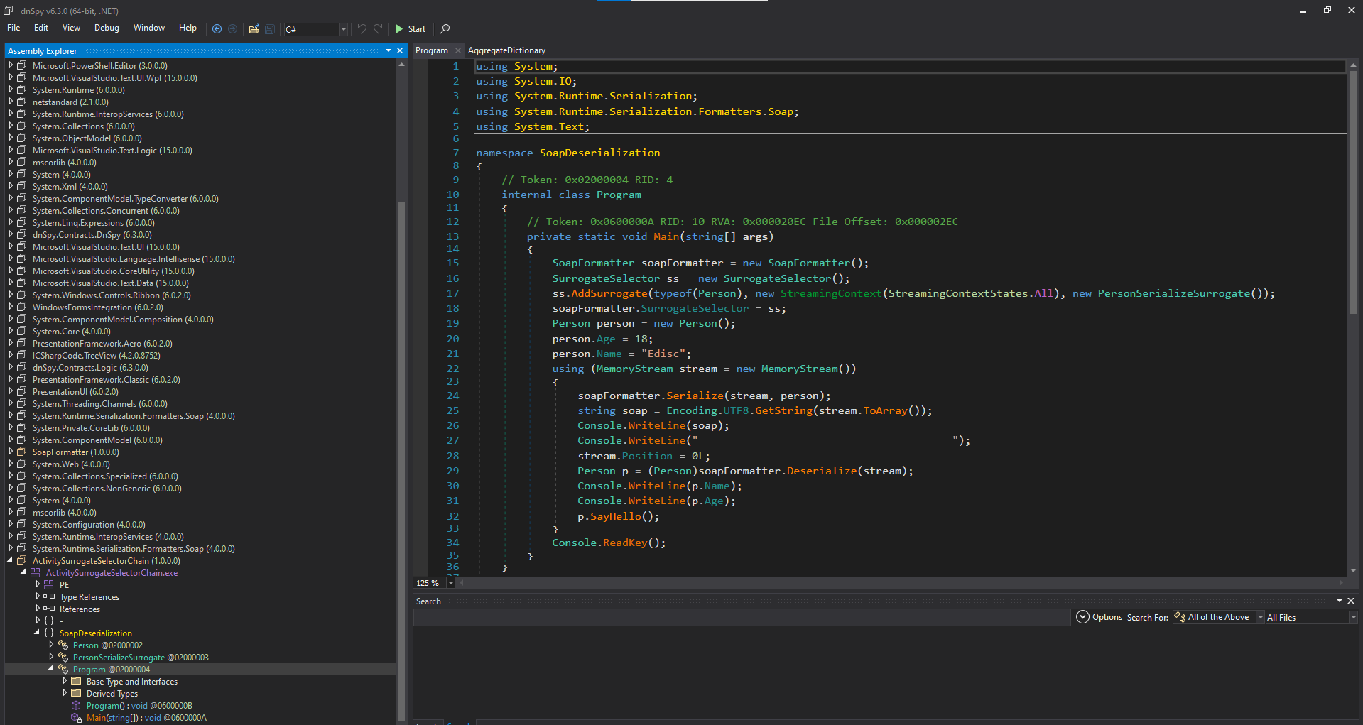Collapse the ActivitySurrogateSelectorChain (1.0.0.0) assembly node
Viewport: 1363px width, 725px height.
click(11, 561)
